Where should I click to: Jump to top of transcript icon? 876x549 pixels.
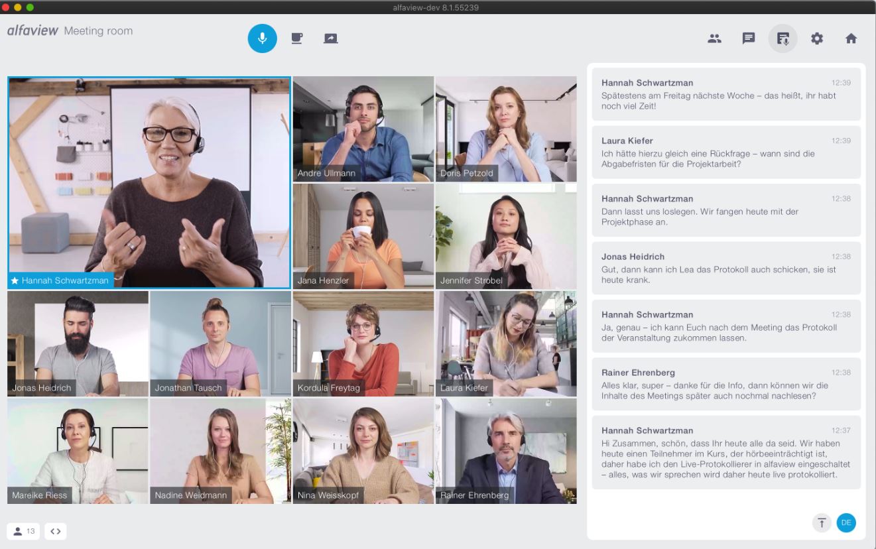(822, 522)
